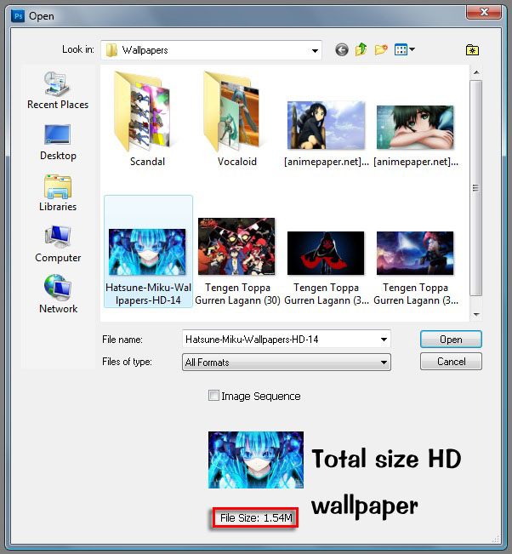Select Hatsune-Miku-Wallpapers-HD-14 thumbnail
The height and width of the screenshot is (554, 512).
point(148,251)
